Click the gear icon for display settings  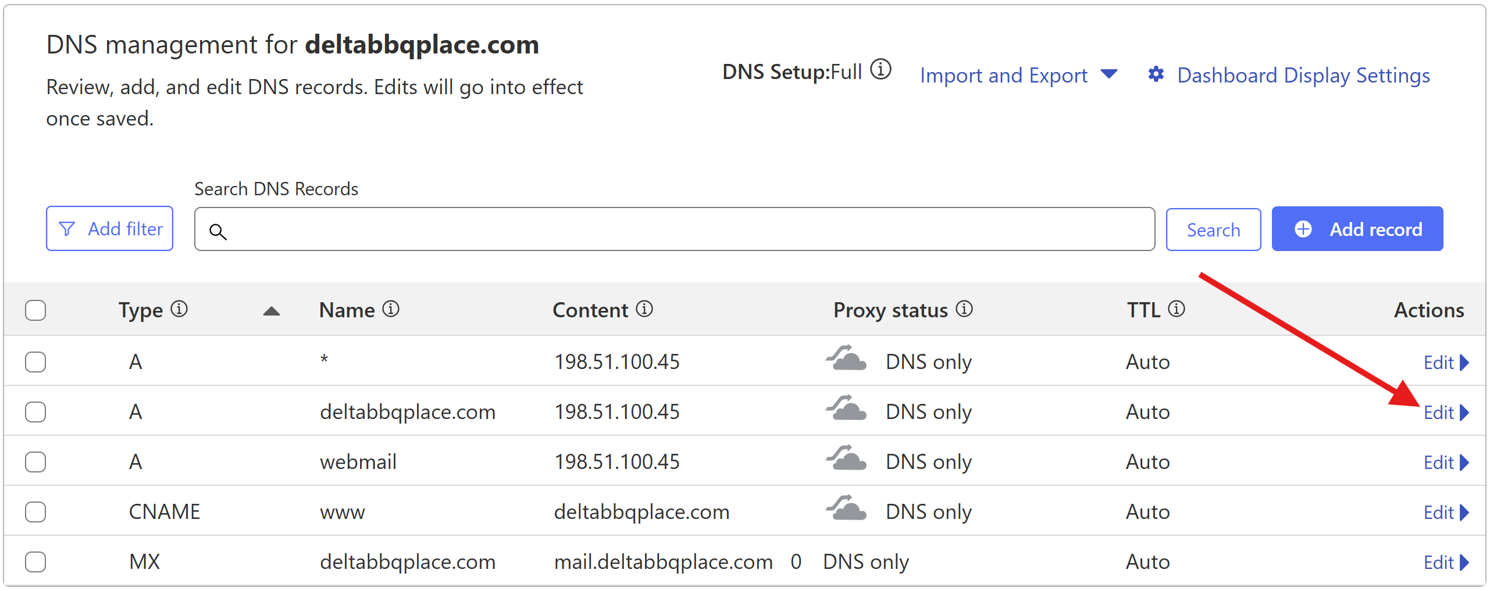[x=1156, y=74]
